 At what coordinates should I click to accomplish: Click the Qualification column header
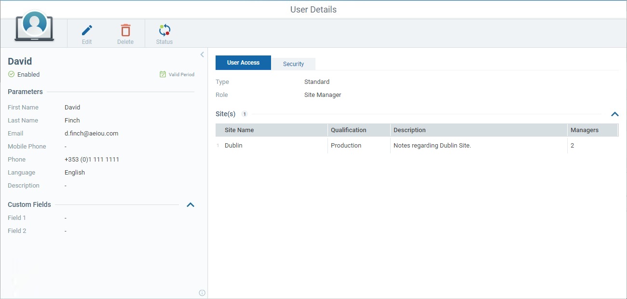click(x=349, y=130)
